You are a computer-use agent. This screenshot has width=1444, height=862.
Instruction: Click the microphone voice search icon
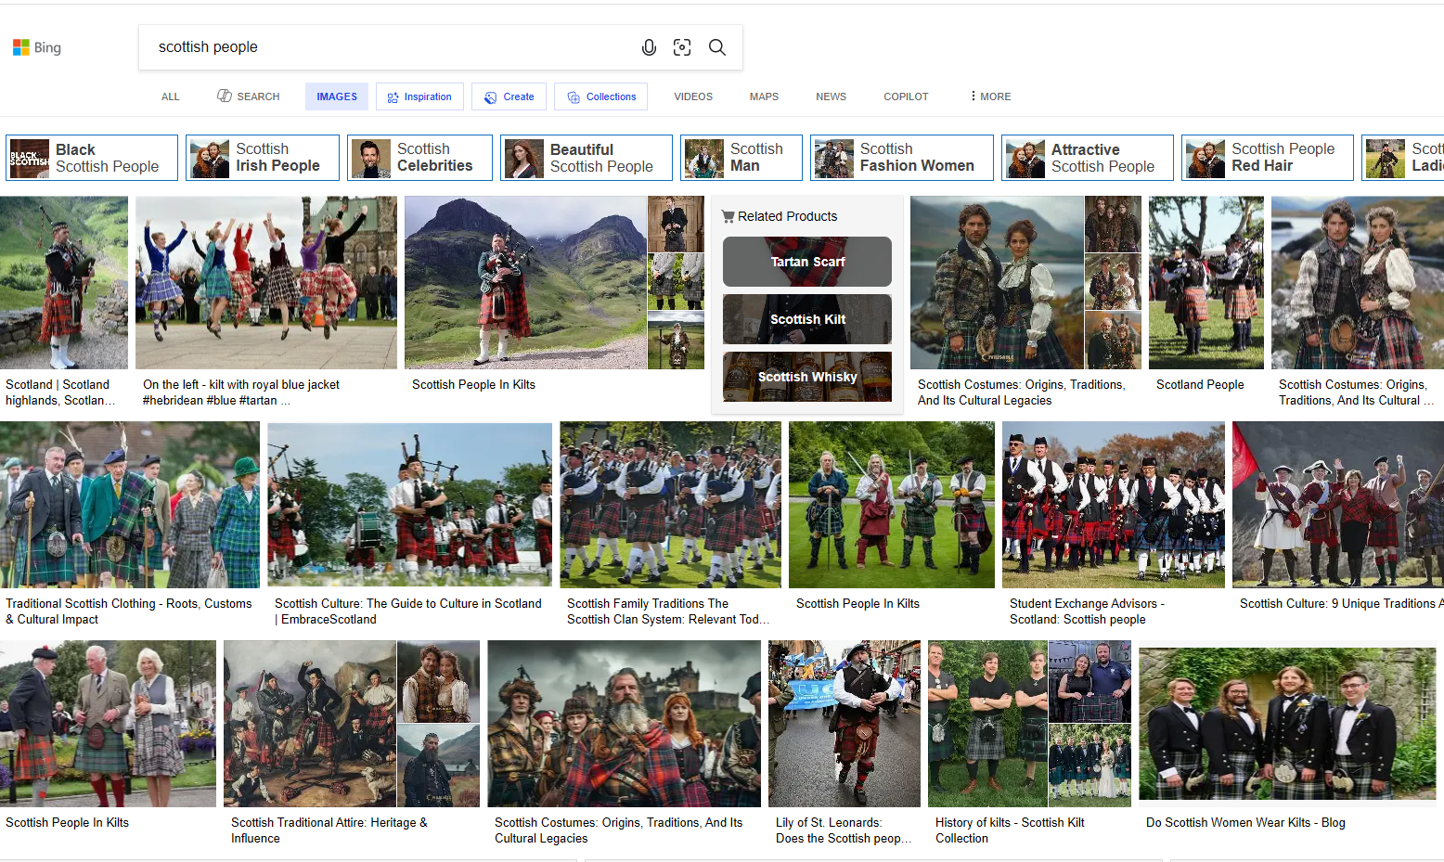(x=649, y=47)
